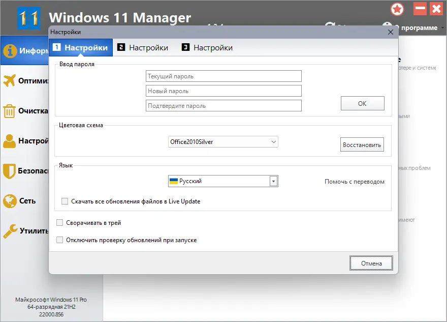This screenshot has width=447, height=322.
Task: Open the Помочь с переводом link
Action: coord(355,182)
